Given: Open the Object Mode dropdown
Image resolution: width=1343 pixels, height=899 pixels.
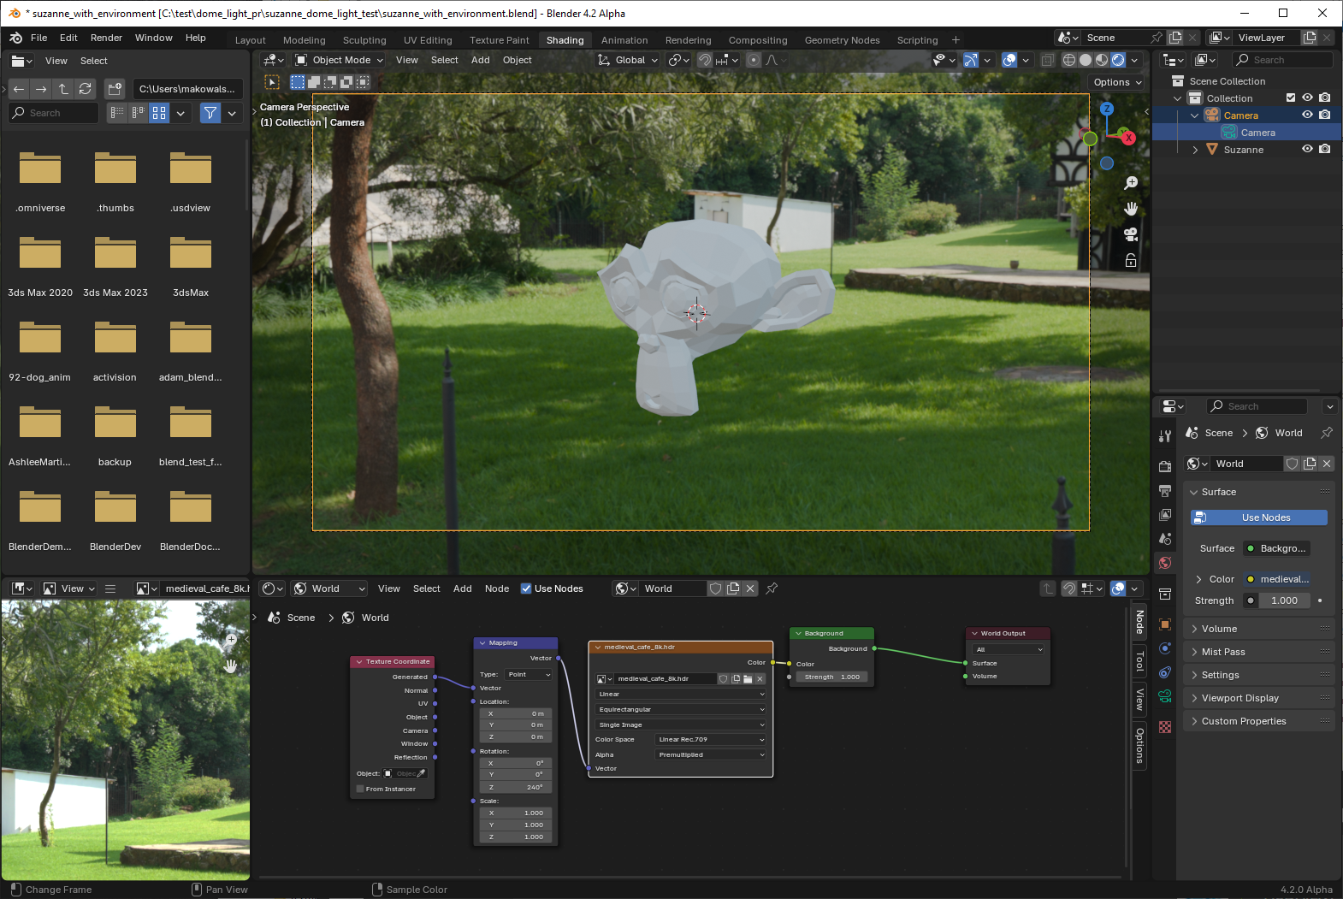Looking at the screenshot, I should (x=339, y=60).
